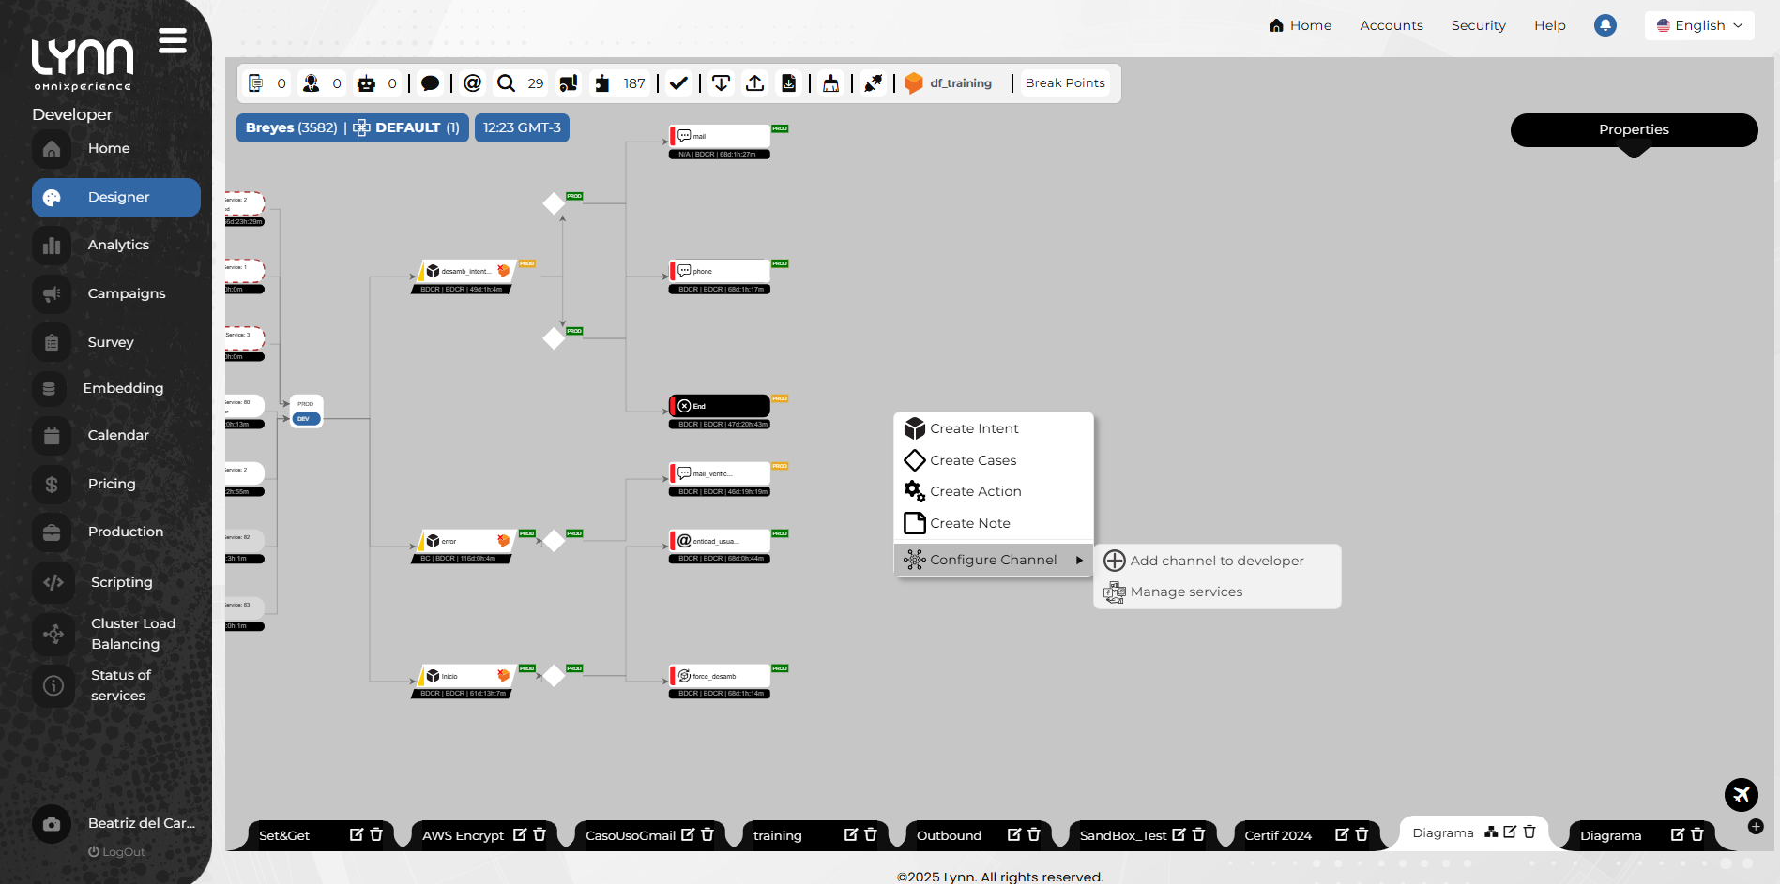Screen dimensions: 1780x884
Task: Switch to the Outbound diagram tab
Action: [x=949, y=835]
